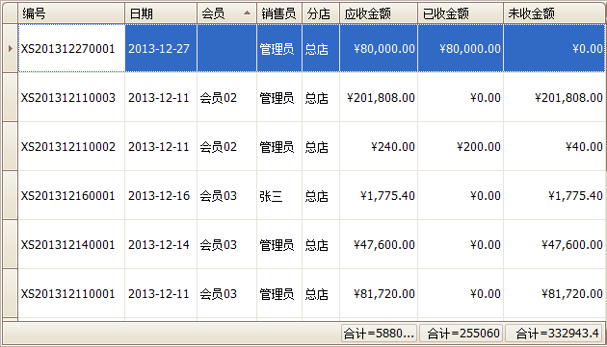Select the ¥80,000.00 应收金额 cell
Screen dimensions: 607x347
379,48
